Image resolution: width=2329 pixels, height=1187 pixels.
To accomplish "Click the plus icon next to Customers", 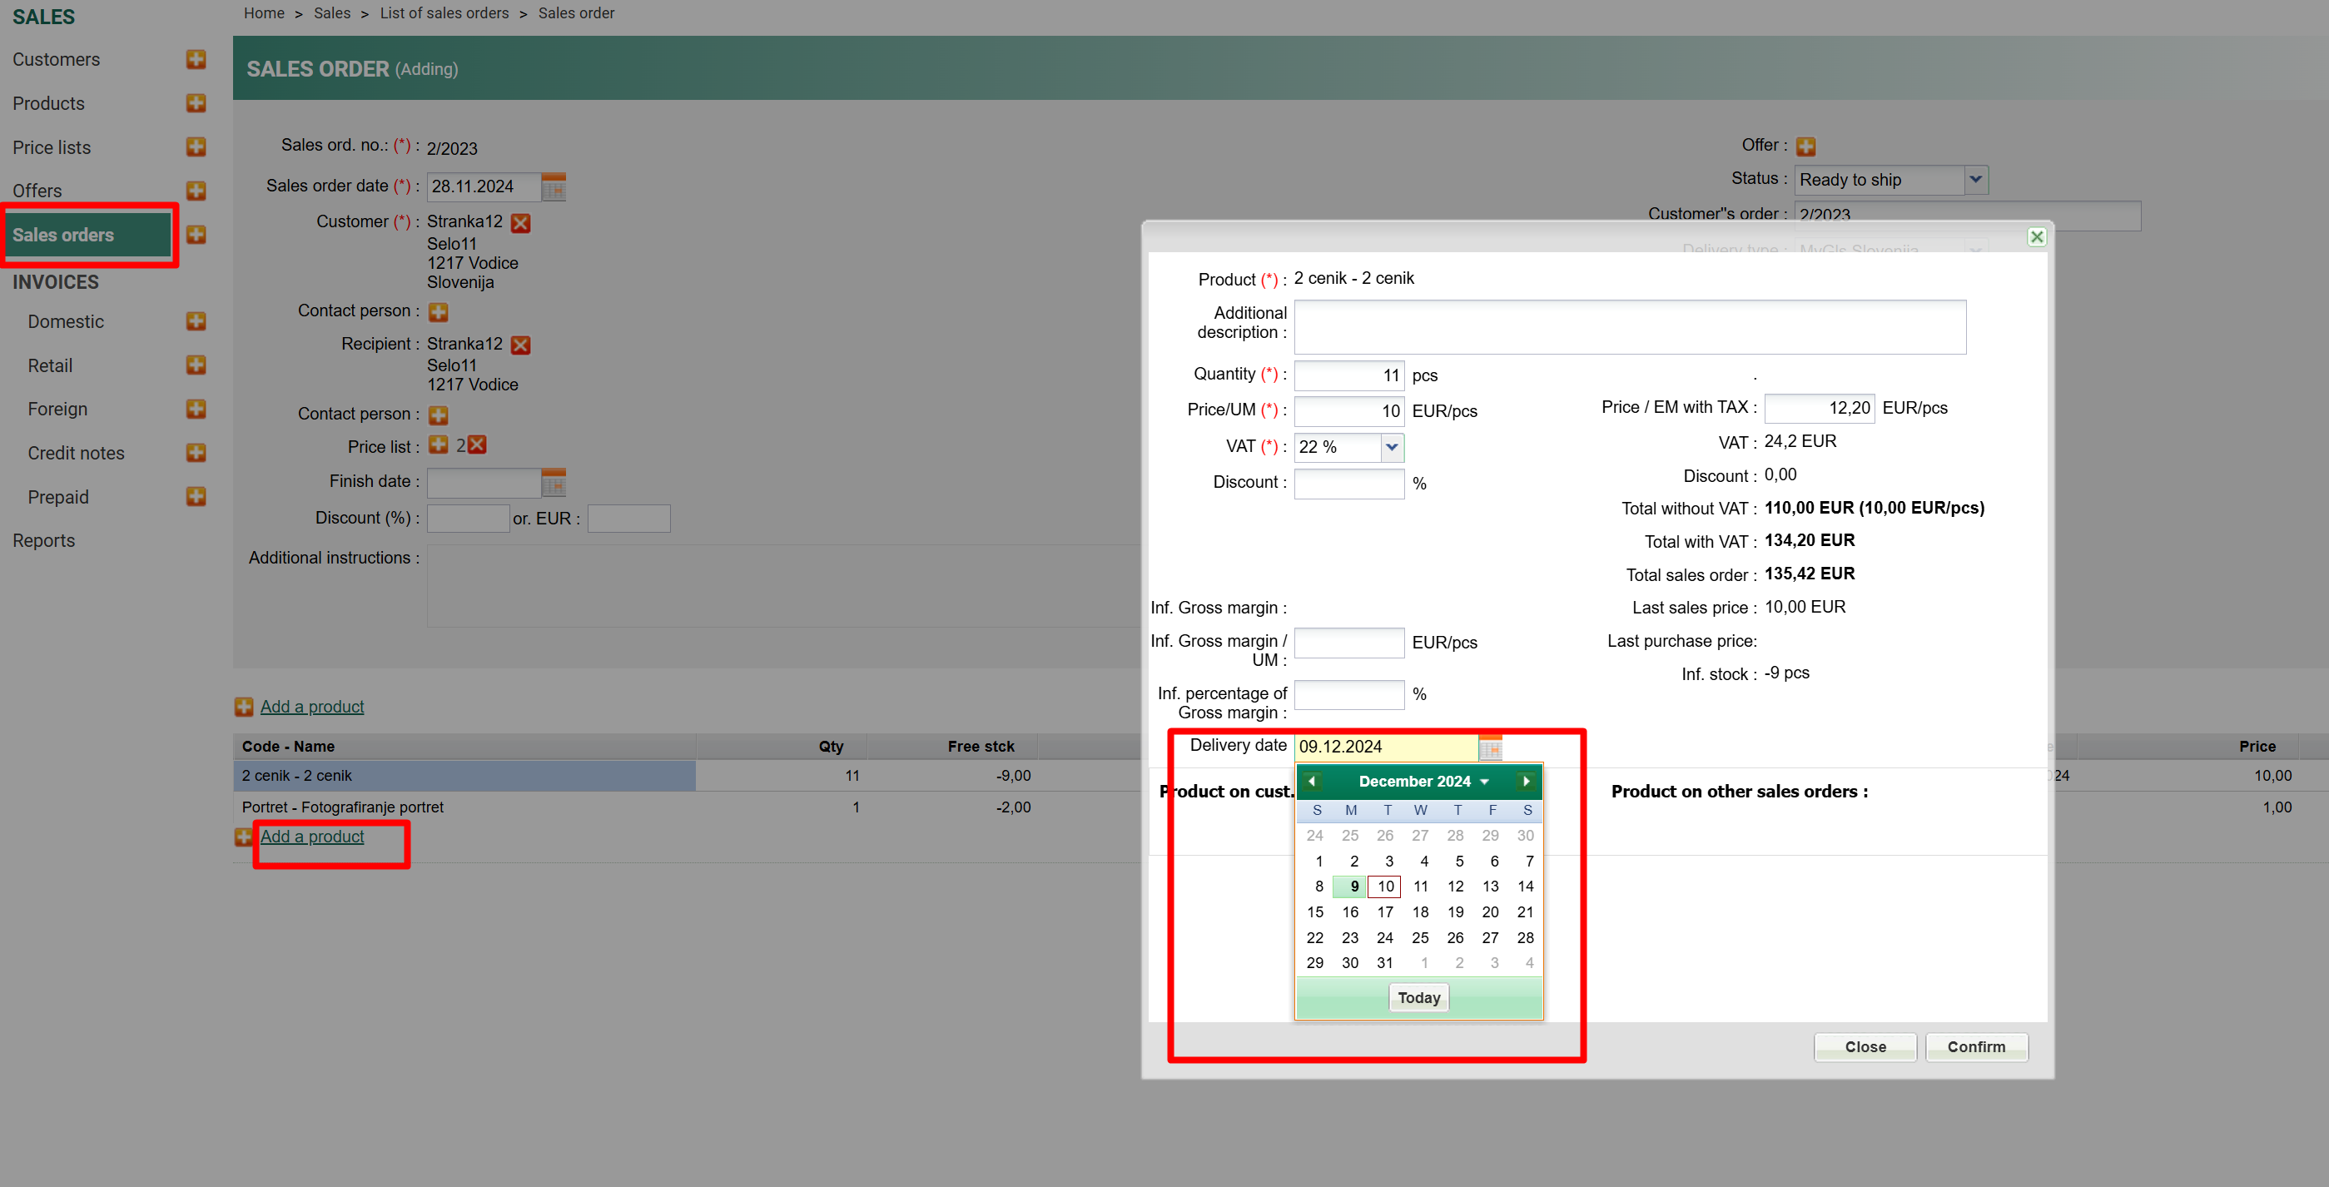I will [196, 60].
